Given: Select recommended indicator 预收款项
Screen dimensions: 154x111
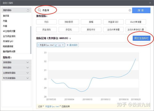Looking at the screenshot, I should point(69,22).
